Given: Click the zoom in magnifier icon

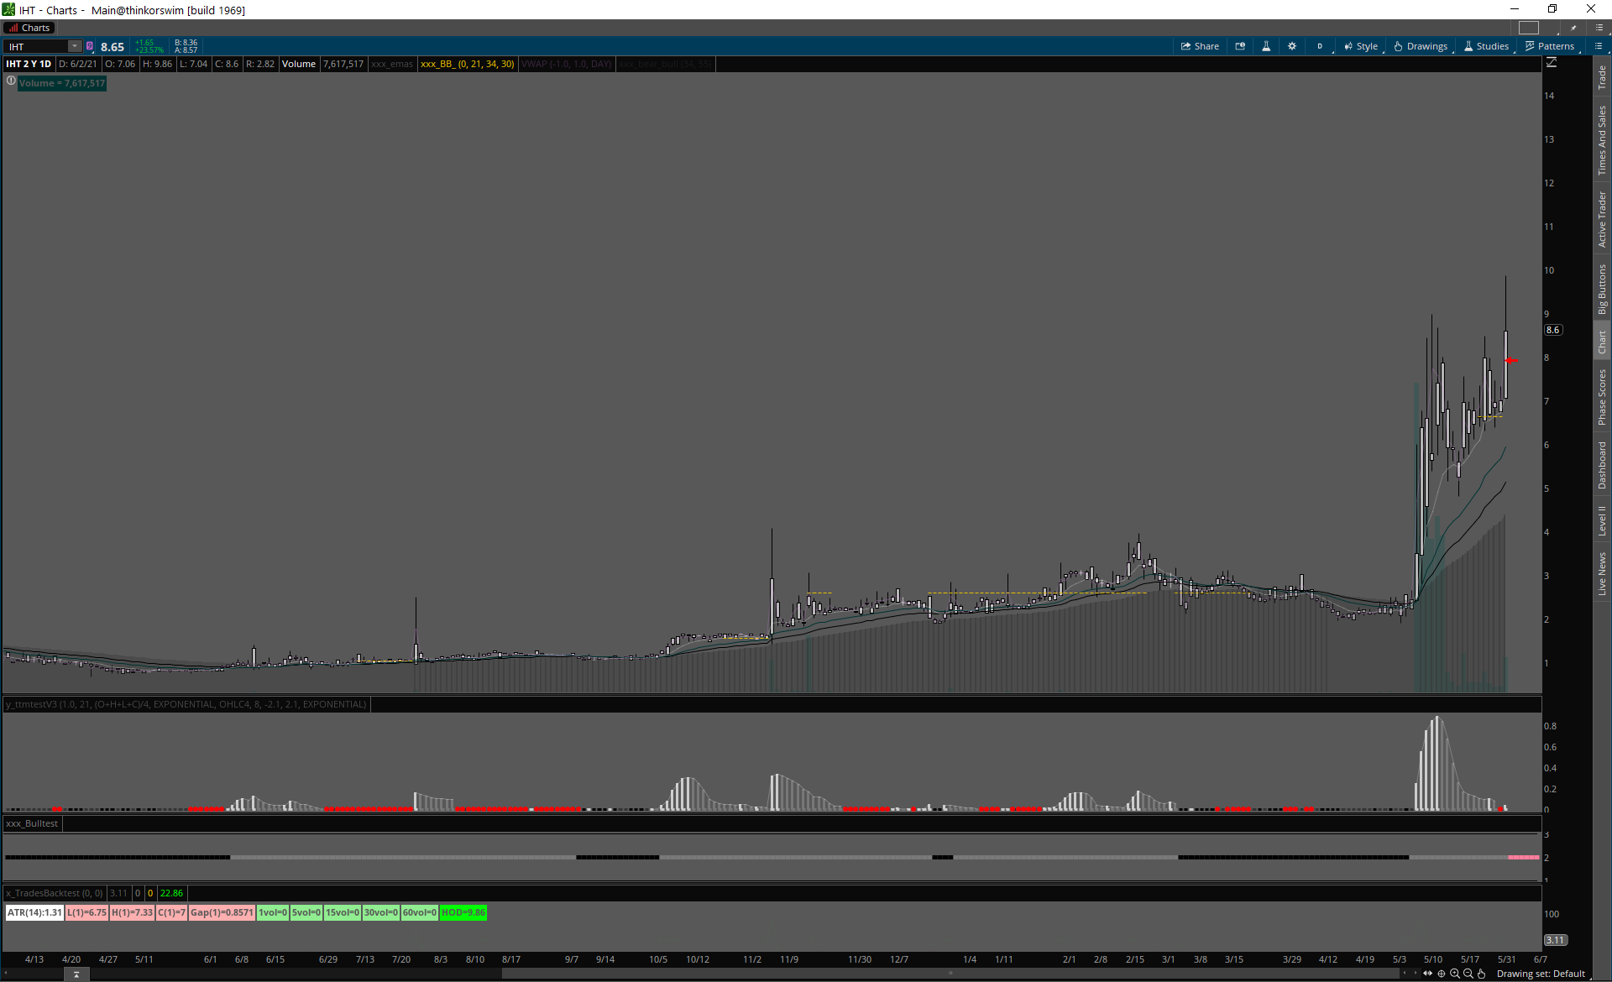Looking at the screenshot, I should pos(1455,974).
